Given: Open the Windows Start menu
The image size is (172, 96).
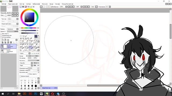Looking at the screenshot, I should (x=3, y=94).
